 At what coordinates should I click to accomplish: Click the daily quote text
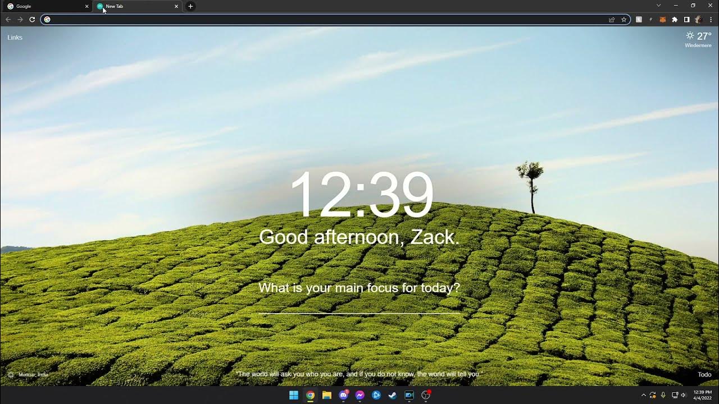tap(359, 374)
